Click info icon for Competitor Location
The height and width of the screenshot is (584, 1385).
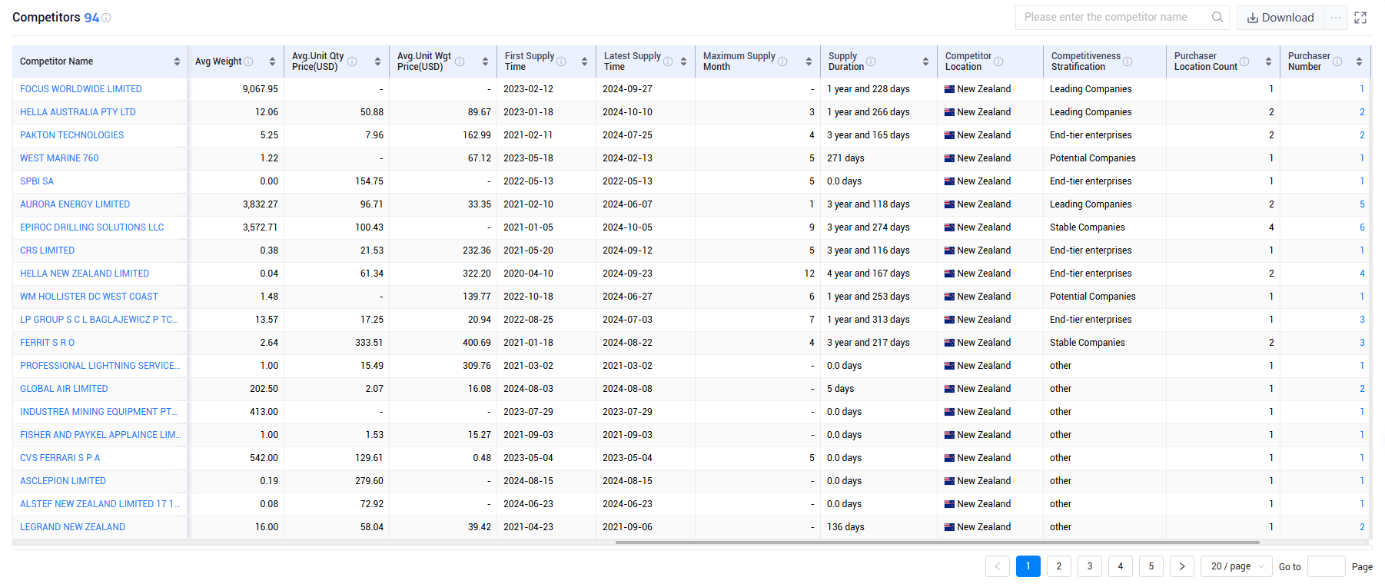998,61
